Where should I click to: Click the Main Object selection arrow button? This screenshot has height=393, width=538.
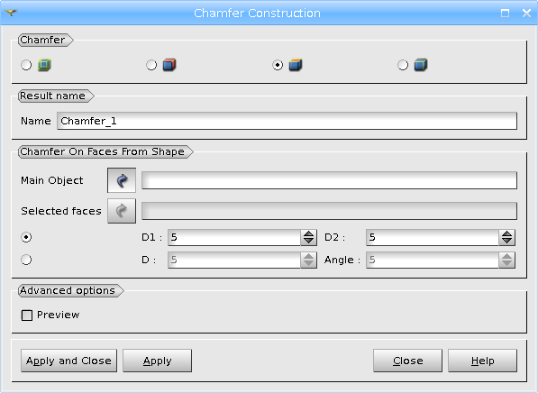tap(122, 180)
